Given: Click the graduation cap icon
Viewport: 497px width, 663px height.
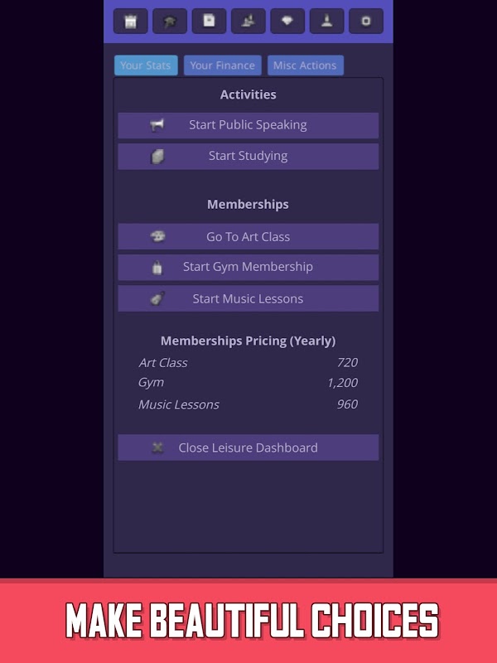Looking at the screenshot, I should tap(170, 21).
